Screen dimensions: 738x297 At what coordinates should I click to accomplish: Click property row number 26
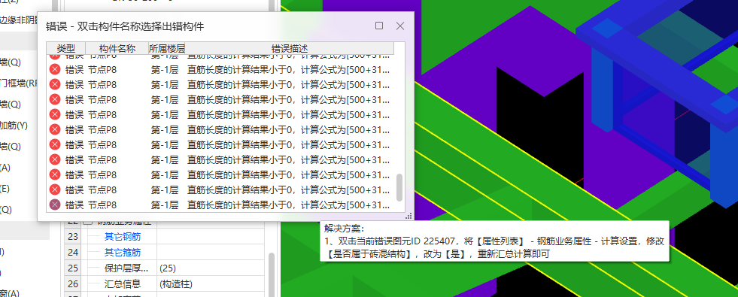pyautogui.click(x=73, y=284)
